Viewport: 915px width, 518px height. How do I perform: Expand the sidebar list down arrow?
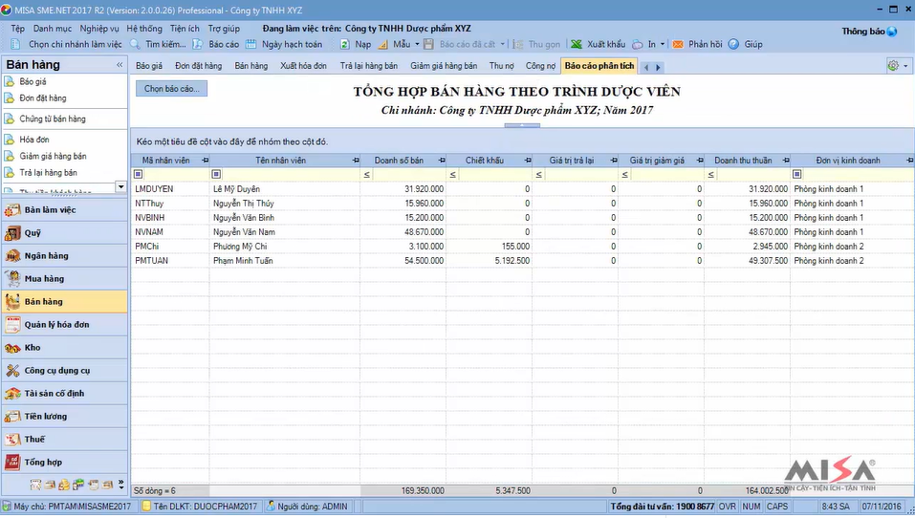coord(120,187)
